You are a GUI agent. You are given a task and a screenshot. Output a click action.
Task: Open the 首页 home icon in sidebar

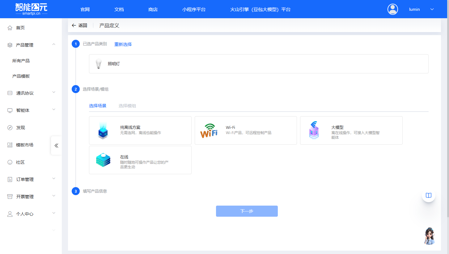[10, 27]
